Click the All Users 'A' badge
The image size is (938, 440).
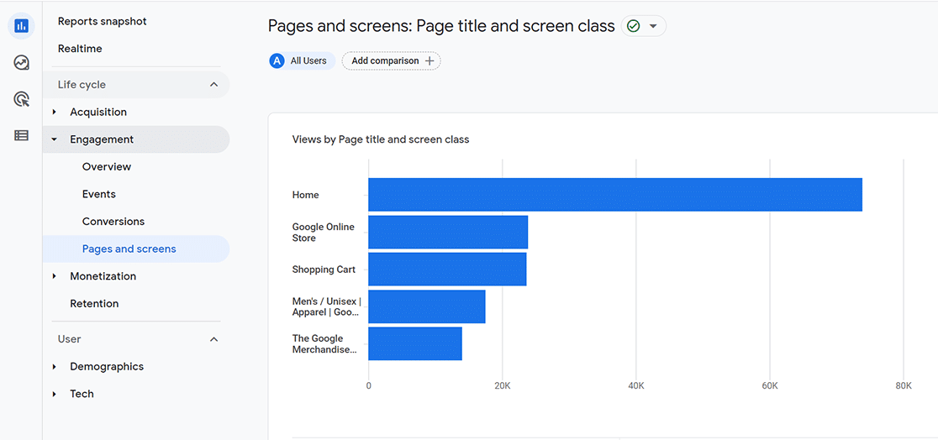[277, 61]
